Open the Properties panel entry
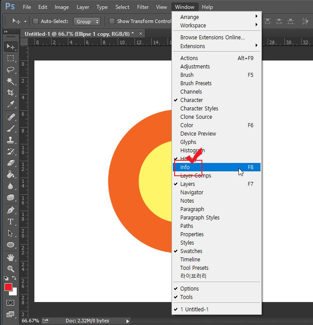Image resolution: width=313 pixels, height=325 pixels. click(x=216, y=234)
